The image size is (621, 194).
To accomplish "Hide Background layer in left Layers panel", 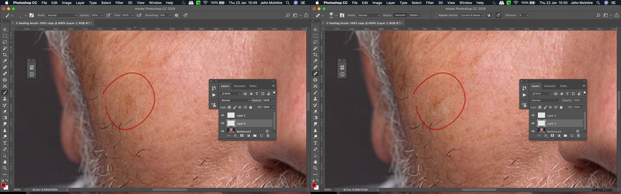I will click(223, 131).
